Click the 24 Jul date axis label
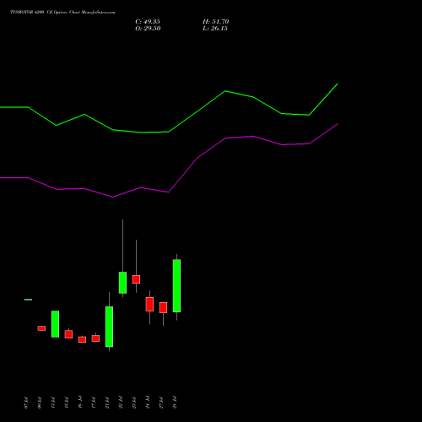Image resolution: width=422 pixels, height=422 pixels. click(148, 403)
